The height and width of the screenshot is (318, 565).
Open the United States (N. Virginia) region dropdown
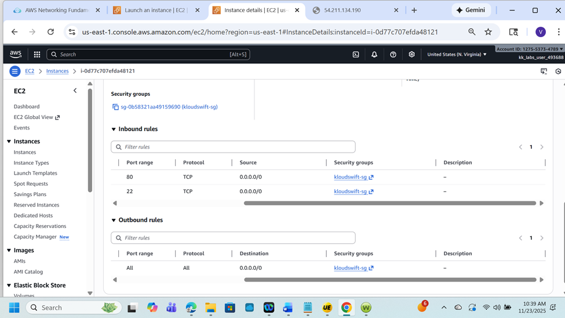[x=457, y=55]
